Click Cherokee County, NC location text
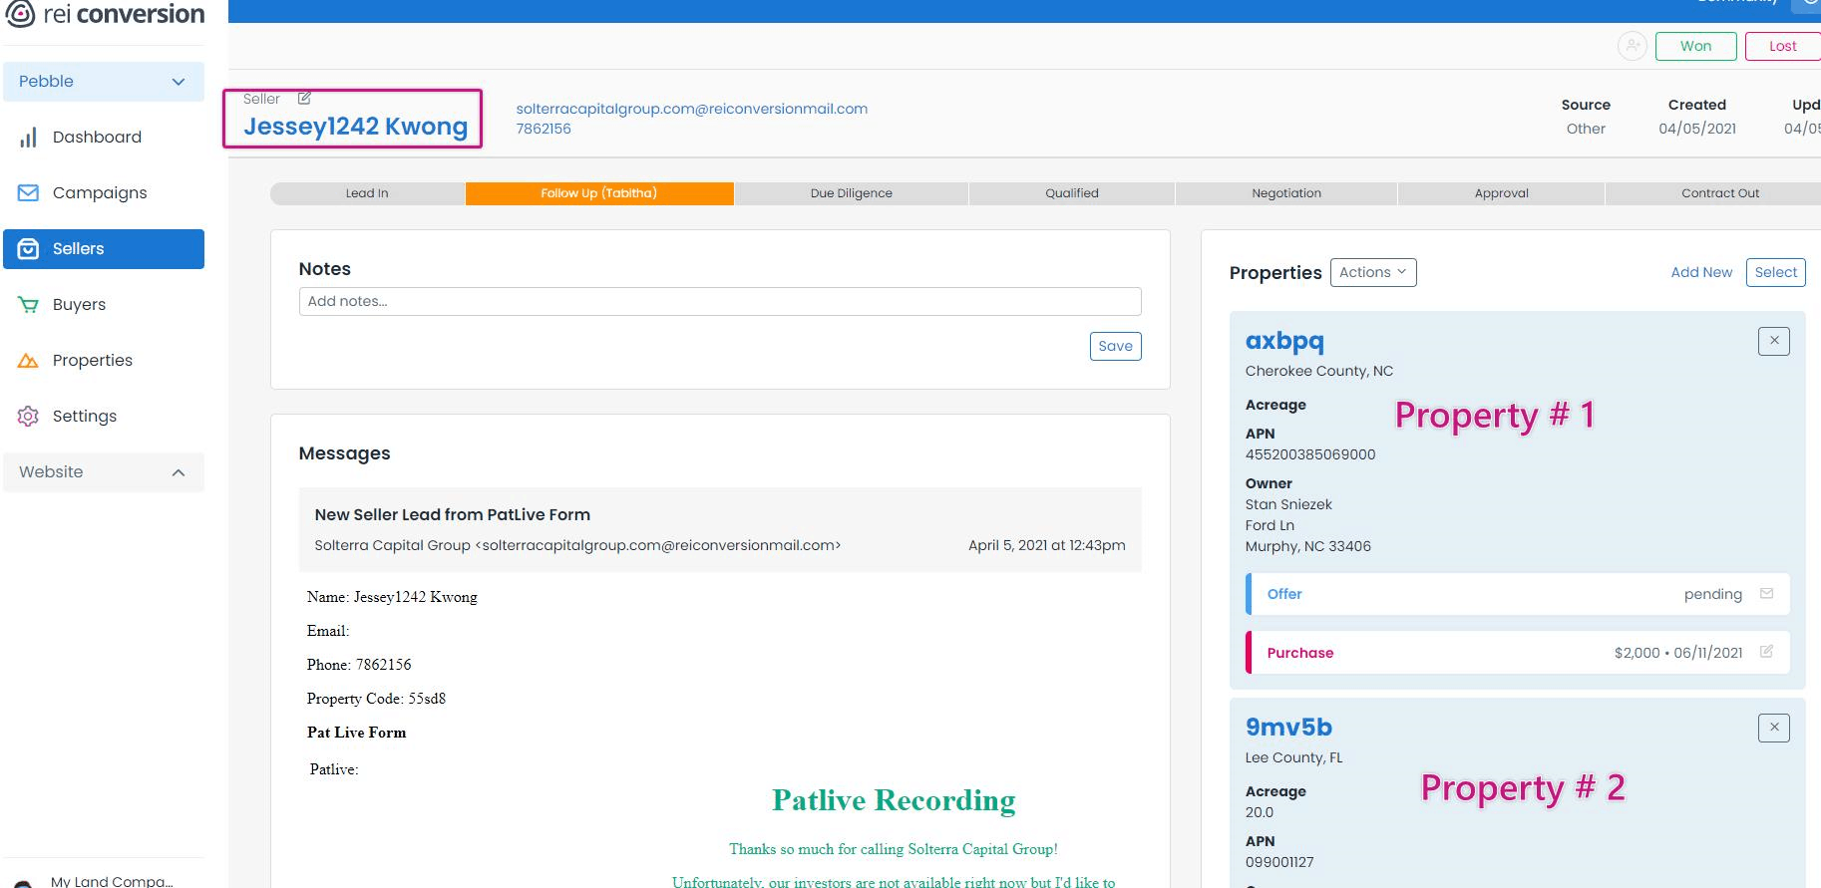This screenshot has width=1821, height=888. [x=1319, y=371]
